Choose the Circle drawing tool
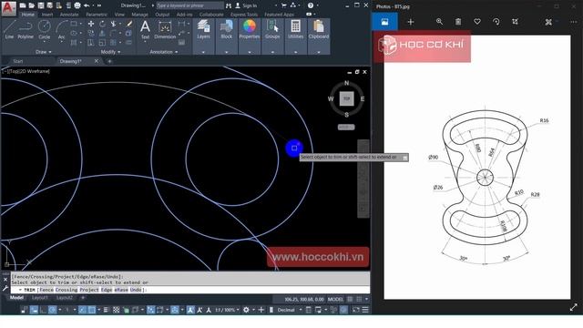This screenshot has height=328, width=583. coord(45,29)
